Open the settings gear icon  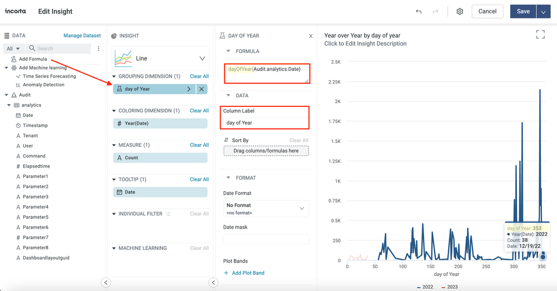pos(459,12)
